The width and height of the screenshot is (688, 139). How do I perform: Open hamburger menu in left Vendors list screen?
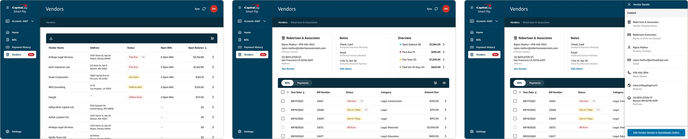7,8
